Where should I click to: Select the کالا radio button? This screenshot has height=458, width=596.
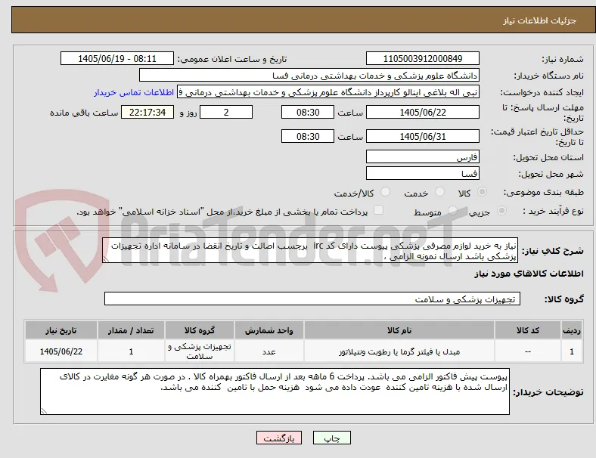pos(482,192)
